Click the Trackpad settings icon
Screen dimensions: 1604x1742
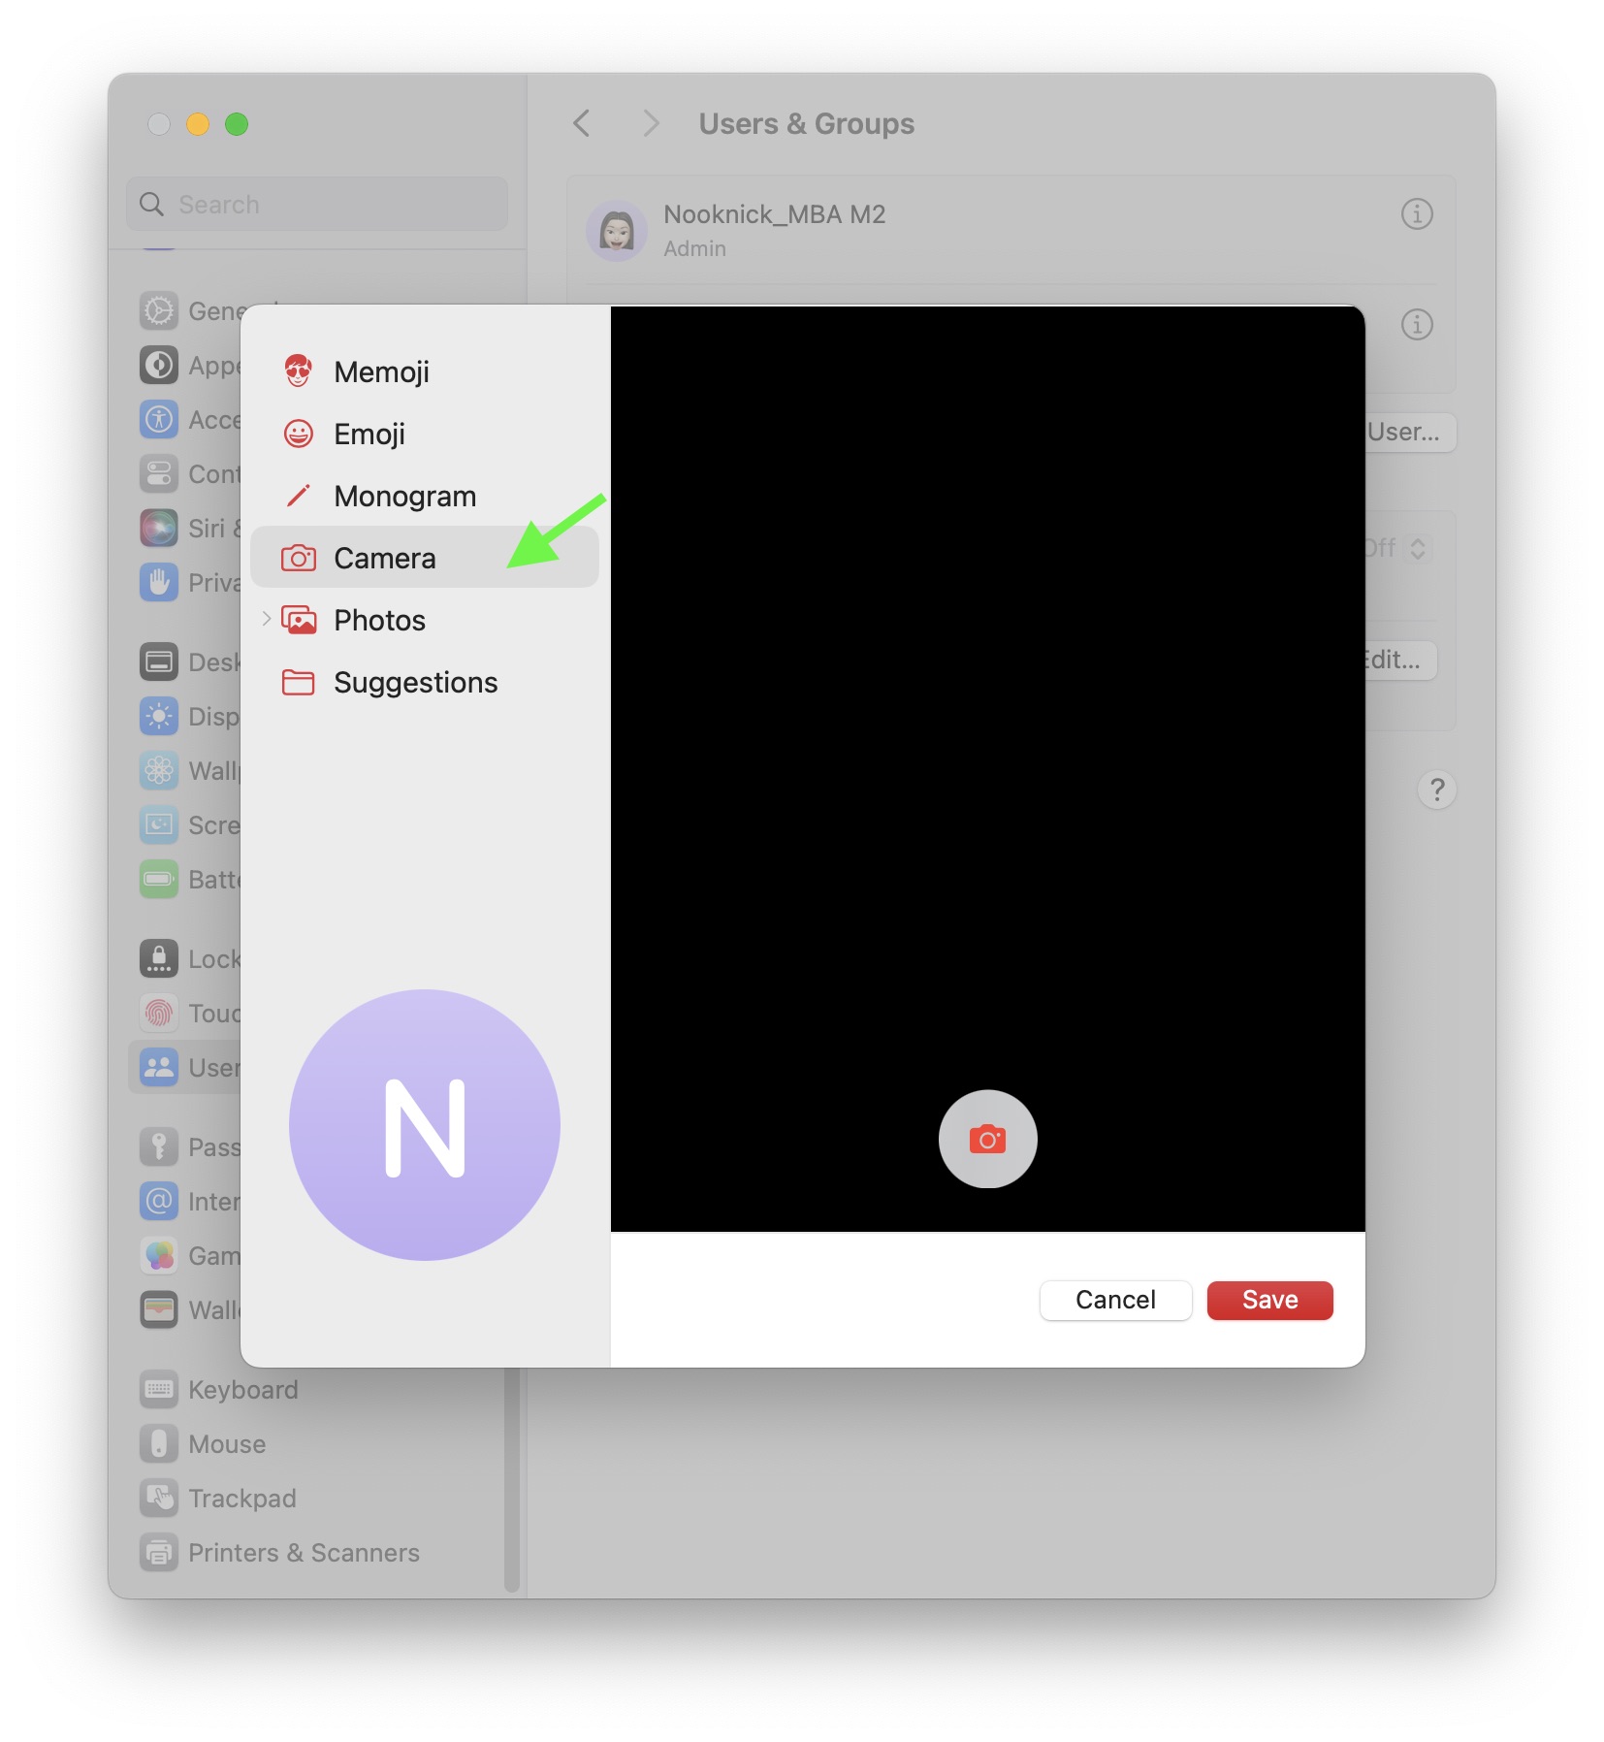(x=159, y=1499)
